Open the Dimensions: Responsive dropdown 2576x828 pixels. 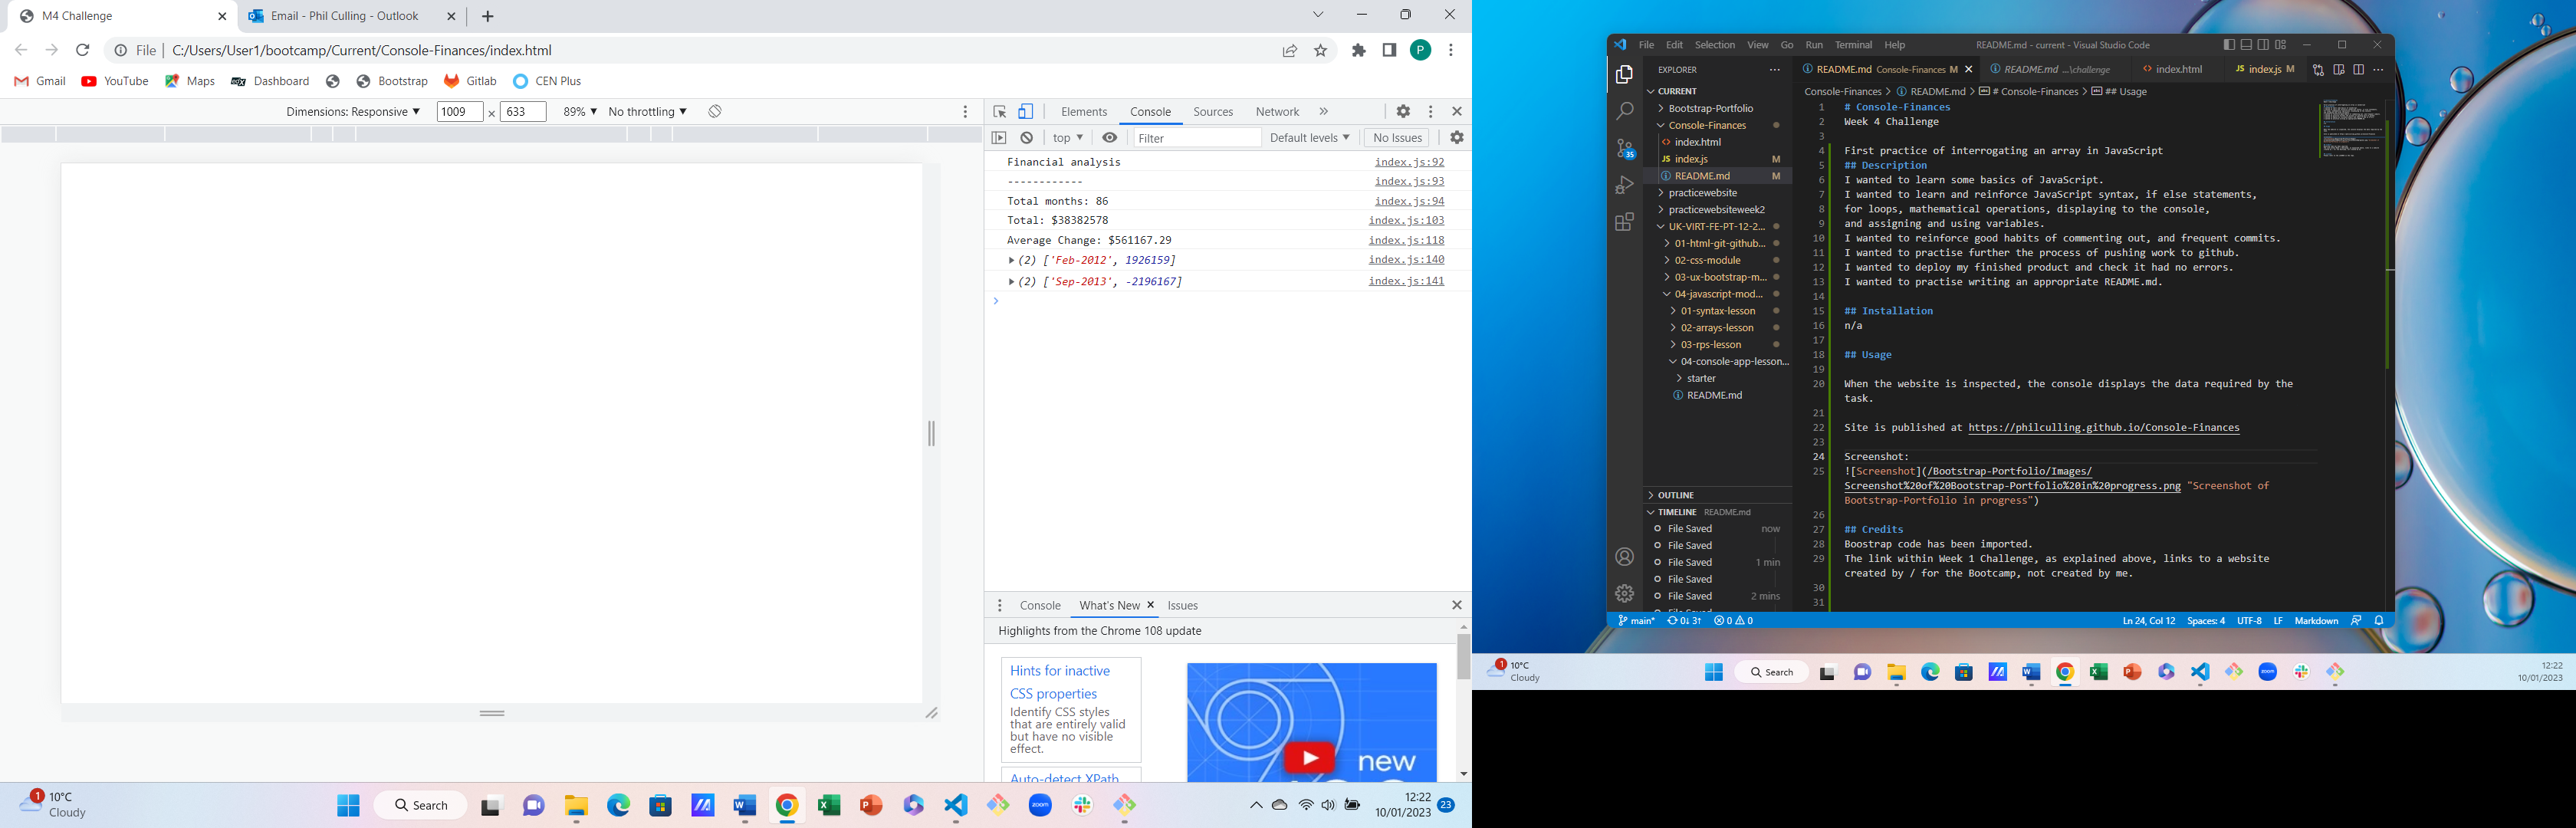point(353,111)
